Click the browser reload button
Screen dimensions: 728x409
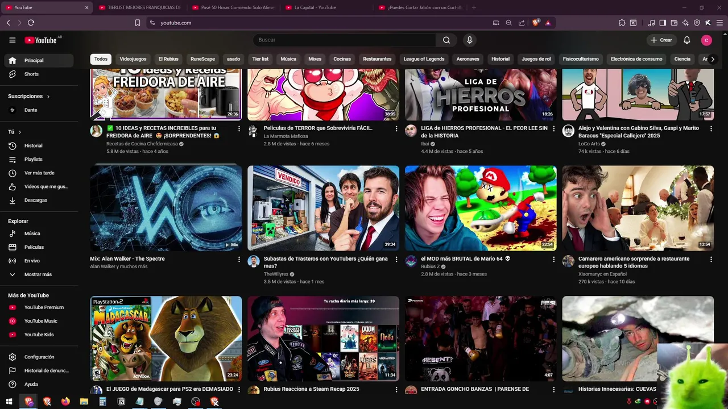31,23
